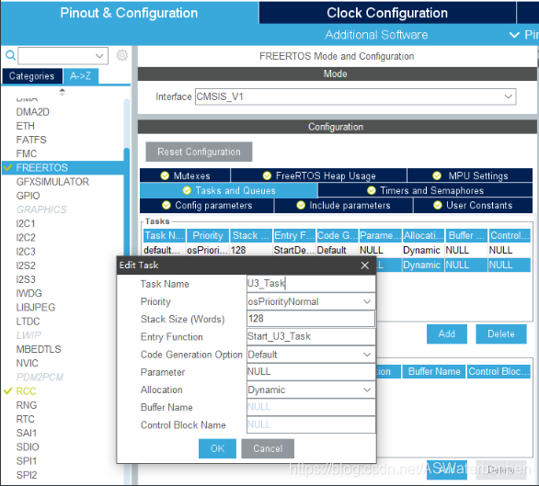
Task: Click the Add task button
Action: (x=446, y=333)
